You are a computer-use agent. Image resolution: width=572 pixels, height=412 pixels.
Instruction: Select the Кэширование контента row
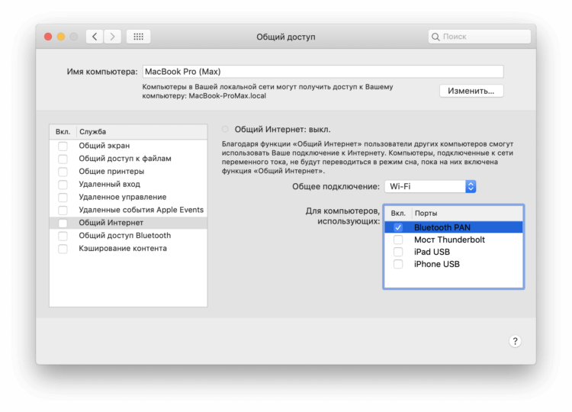pos(128,249)
